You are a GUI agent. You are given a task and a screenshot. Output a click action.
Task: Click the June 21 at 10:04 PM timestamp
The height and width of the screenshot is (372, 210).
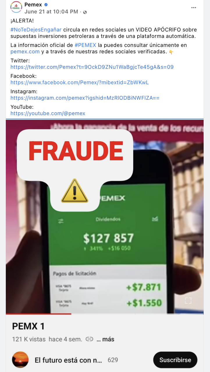[51, 12]
